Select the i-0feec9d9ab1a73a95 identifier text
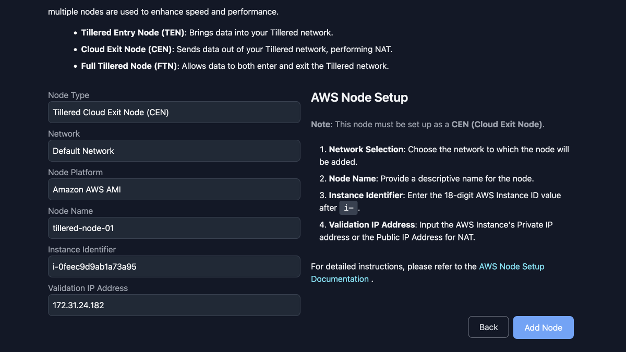Screen dimensions: 626x352 click(174, 266)
